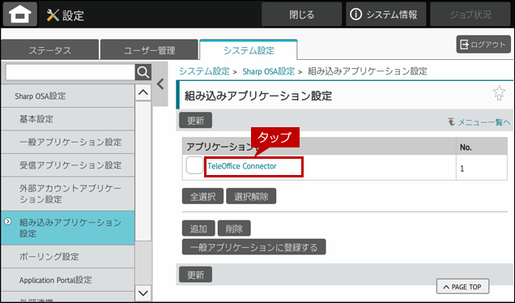The width and height of the screenshot is (515, 303).
Task: Click the No. value 1 cell
Action: coord(482,168)
